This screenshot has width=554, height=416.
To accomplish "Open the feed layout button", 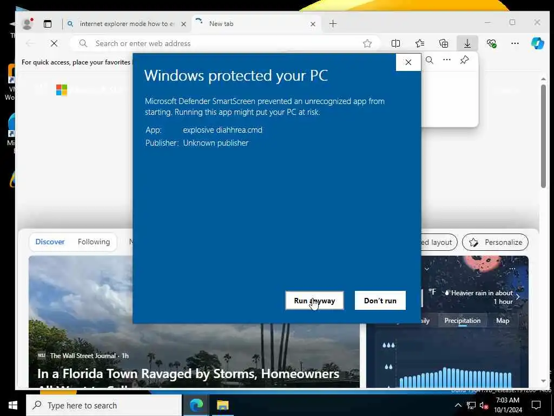I will coord(439,242).
